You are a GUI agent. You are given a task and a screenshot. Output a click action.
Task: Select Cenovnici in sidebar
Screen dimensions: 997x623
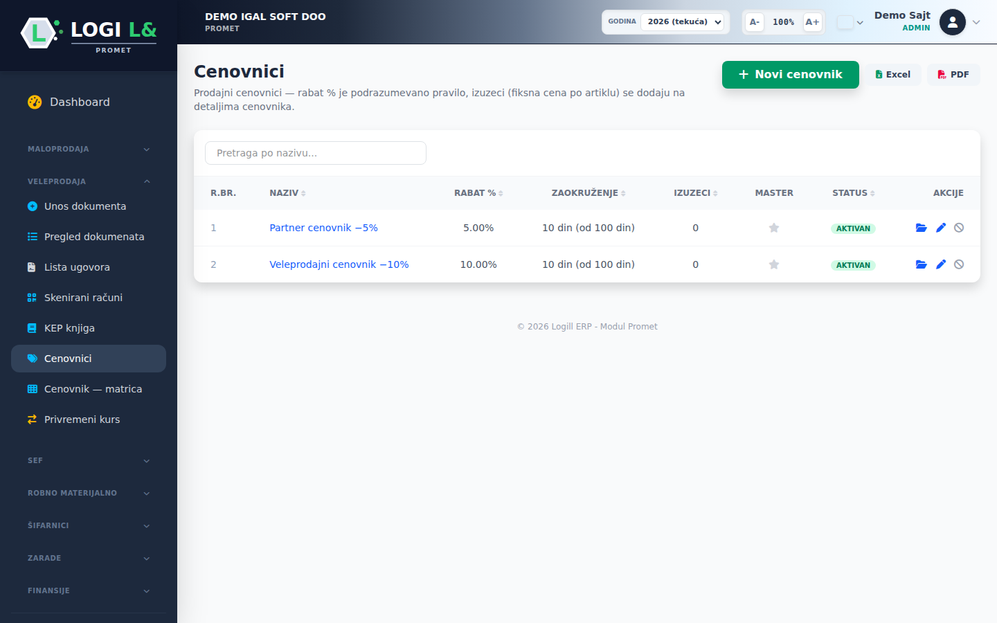pos(89,359)
